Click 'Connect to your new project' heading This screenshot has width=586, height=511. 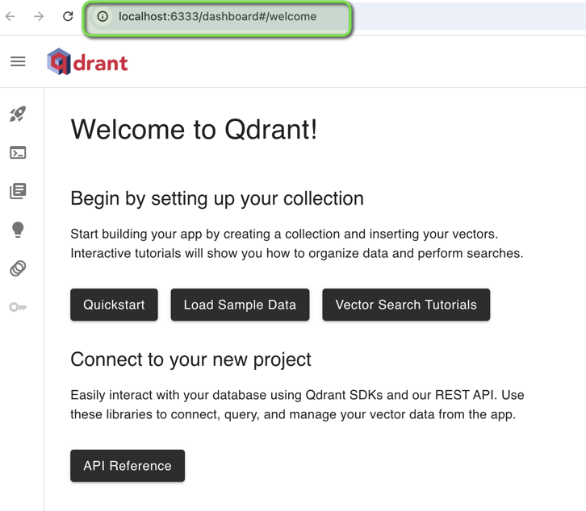(191, 359)
